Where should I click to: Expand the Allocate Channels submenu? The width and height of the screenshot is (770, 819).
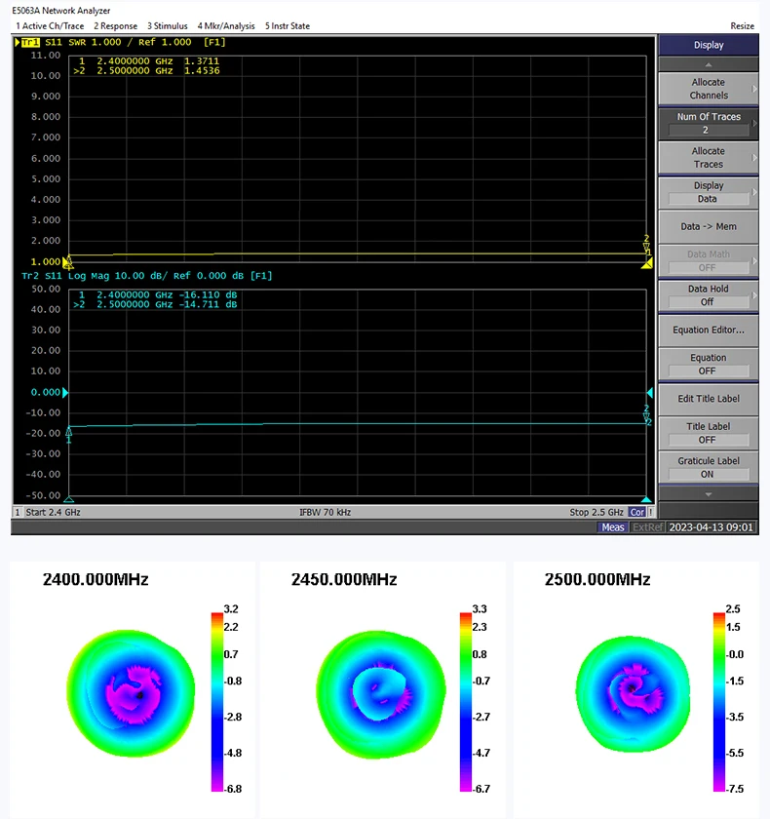[x=709, y=89]
